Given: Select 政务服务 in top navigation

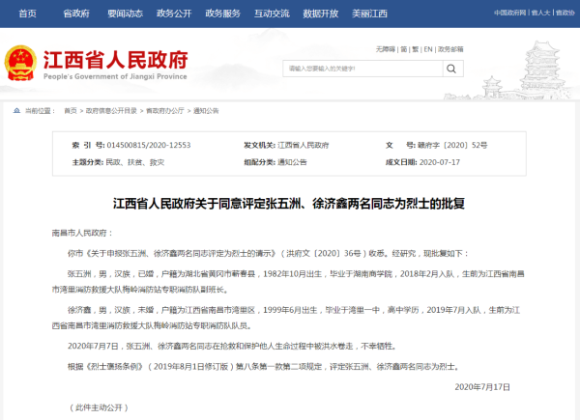Looking at the screenshot, I should [x=222, y=13].
